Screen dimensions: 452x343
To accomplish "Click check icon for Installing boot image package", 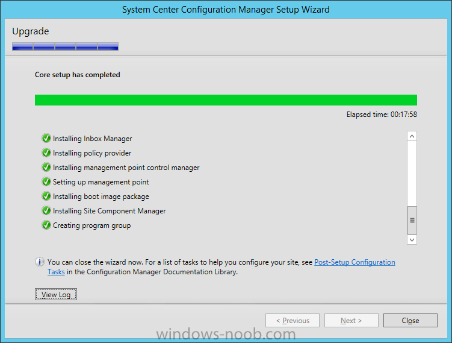I will coord(46,196).
